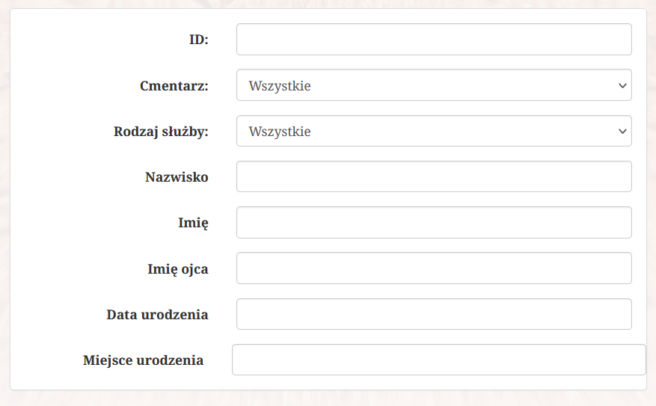656x406 pixels.
Task: Click the Miejsce urodzenia input field
Action: point(439,360)
